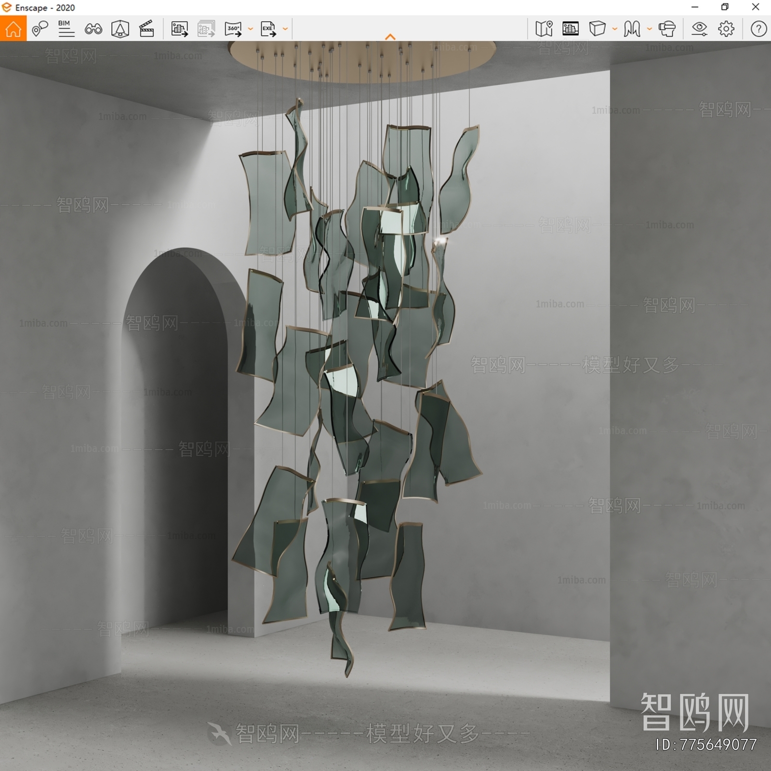
Task: Open view management binoculars
Action: click(x=94, y=29)
